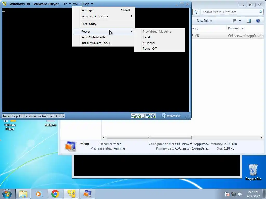The width and height of the screenshot is (266, 199).
Task: Collapse the open VM menu
Action: (x=77, y=4)
